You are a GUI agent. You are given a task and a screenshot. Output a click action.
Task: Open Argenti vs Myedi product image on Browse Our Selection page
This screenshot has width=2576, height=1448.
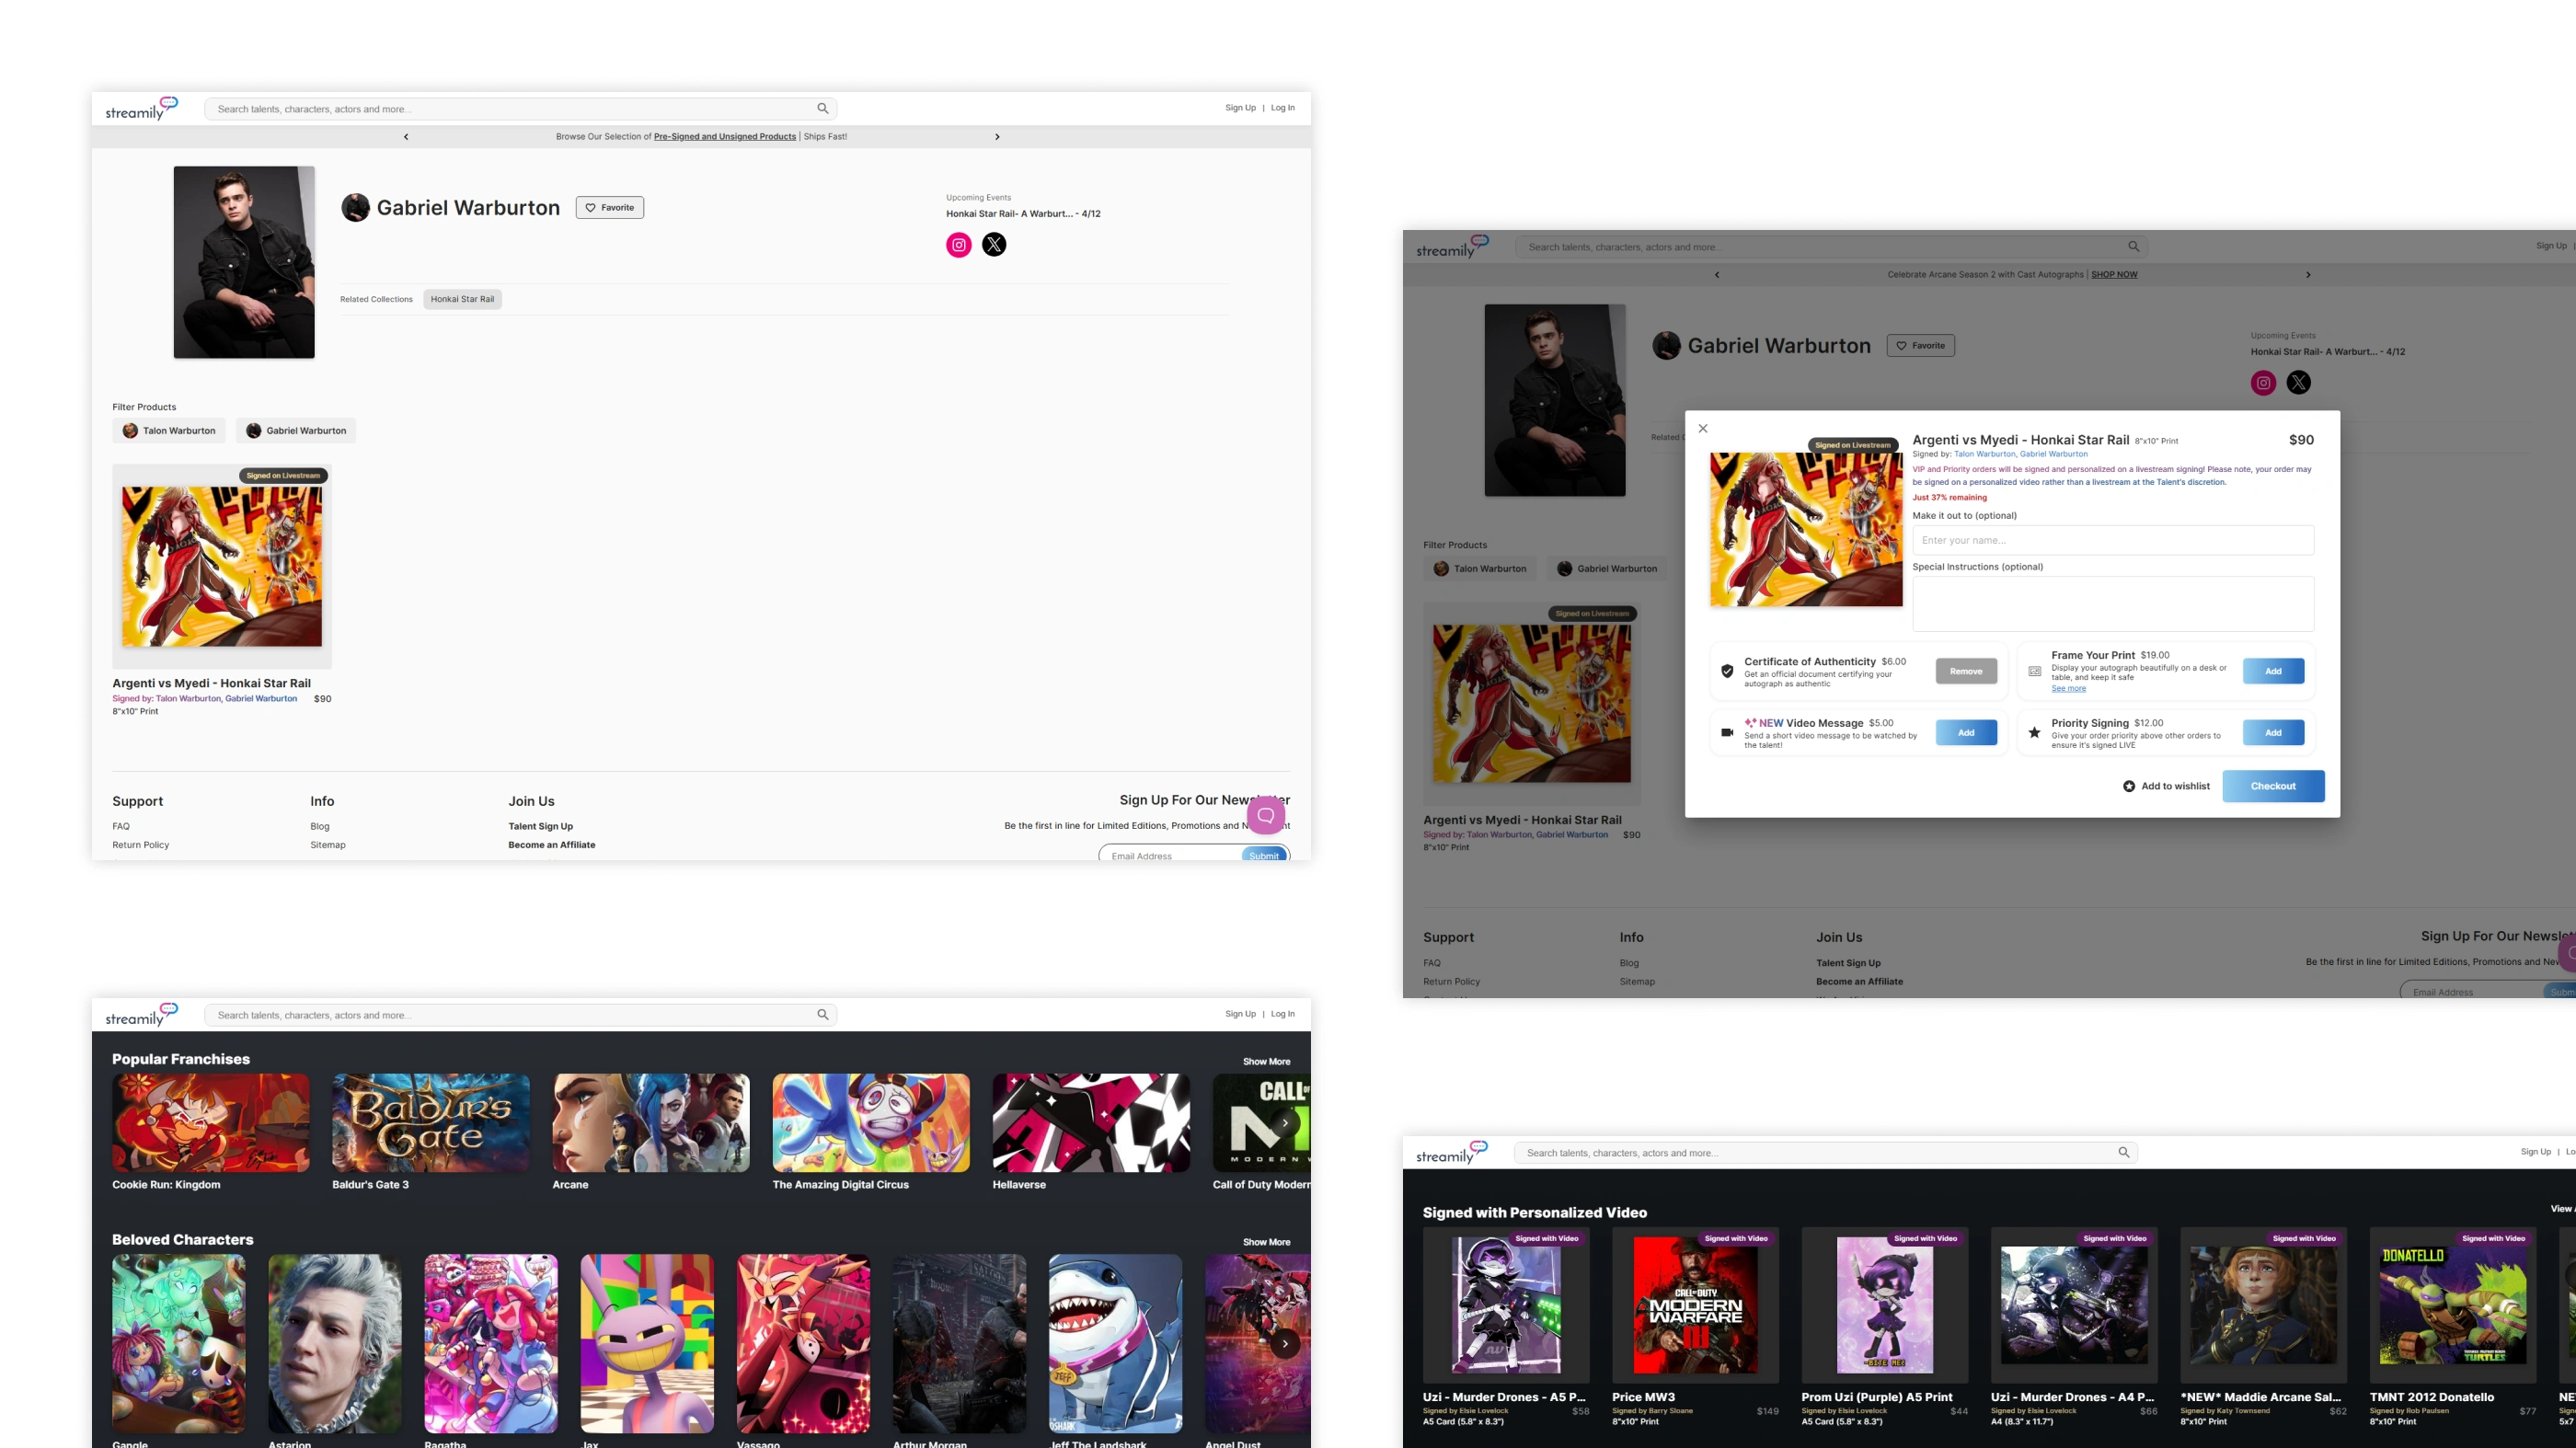coord(222,566)
